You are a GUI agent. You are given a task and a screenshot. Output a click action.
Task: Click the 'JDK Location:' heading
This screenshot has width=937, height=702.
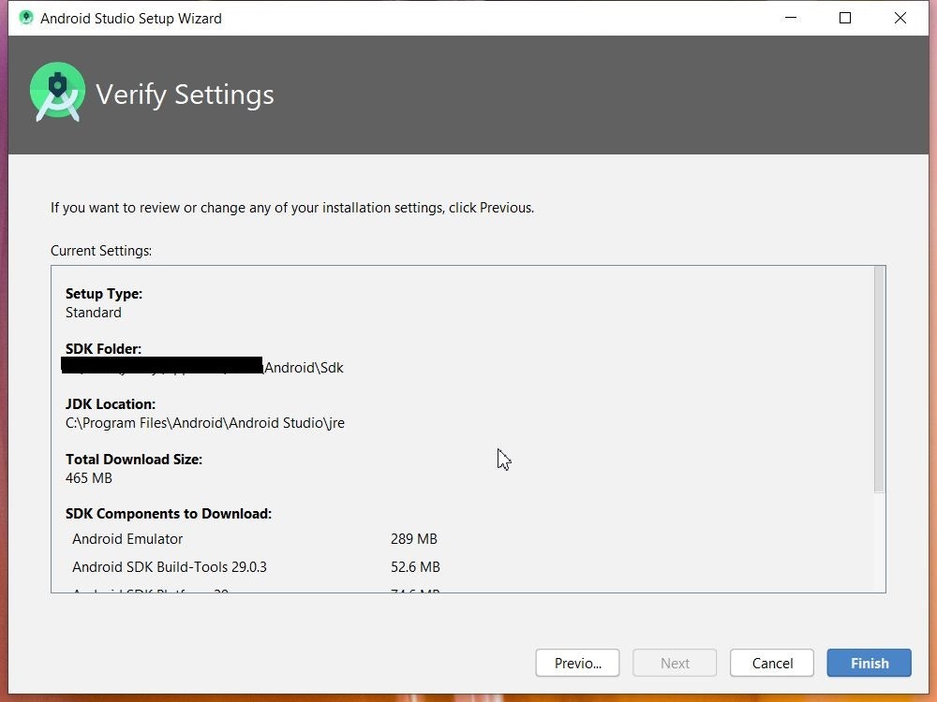pyautogui.click(x=111, y=403)
